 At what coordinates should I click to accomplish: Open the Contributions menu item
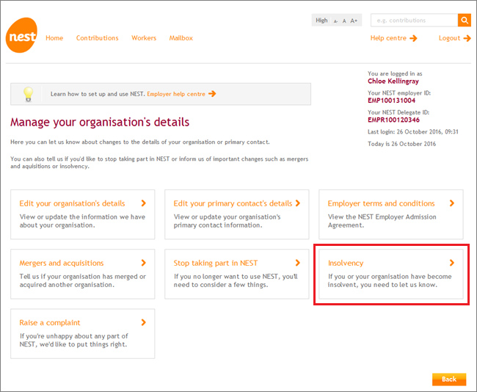[98, 38]
